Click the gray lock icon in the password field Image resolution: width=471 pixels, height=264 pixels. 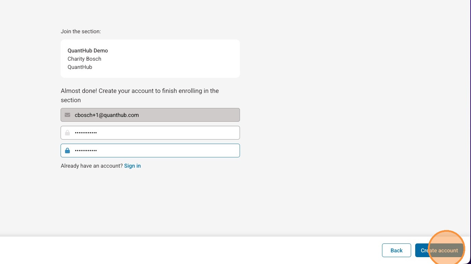(x=67, y=133)
